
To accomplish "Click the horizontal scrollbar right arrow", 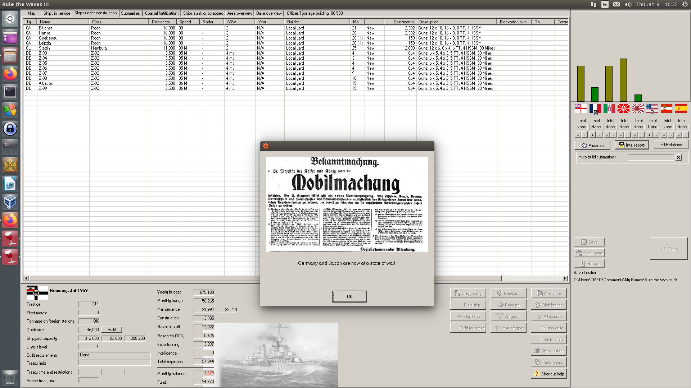I will [565, 278].
